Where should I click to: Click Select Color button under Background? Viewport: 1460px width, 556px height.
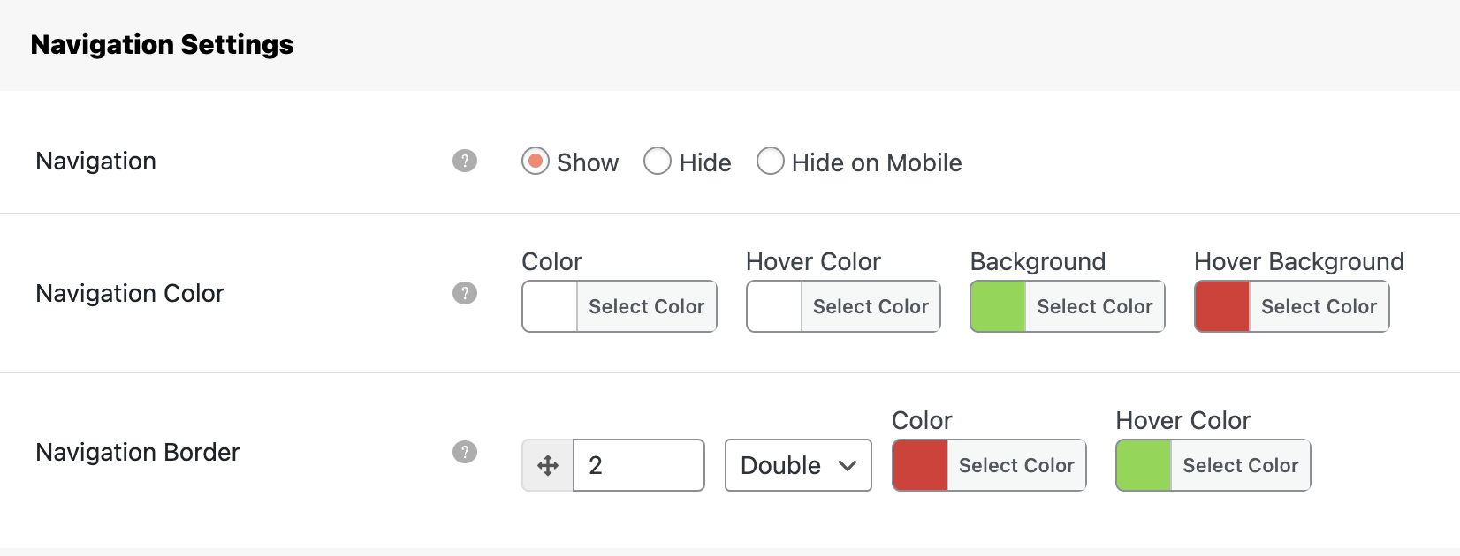coord(1094,306)
